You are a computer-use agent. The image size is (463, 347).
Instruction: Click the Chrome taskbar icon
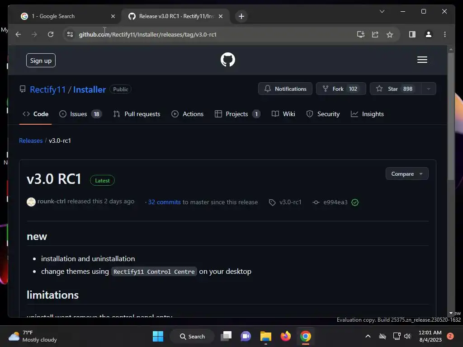coord(305,336)
